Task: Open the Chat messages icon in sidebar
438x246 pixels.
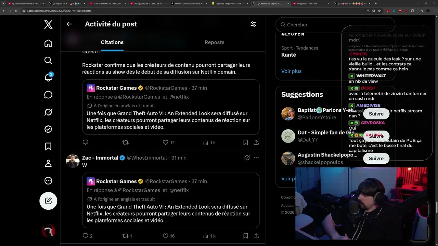Action: click(x=48, y=95)
